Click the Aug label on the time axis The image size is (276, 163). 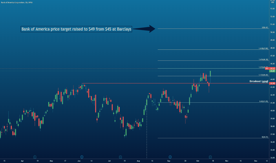tap(138, 161)
